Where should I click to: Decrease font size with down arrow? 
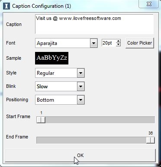pyautogui.click(x=118, y=45)
